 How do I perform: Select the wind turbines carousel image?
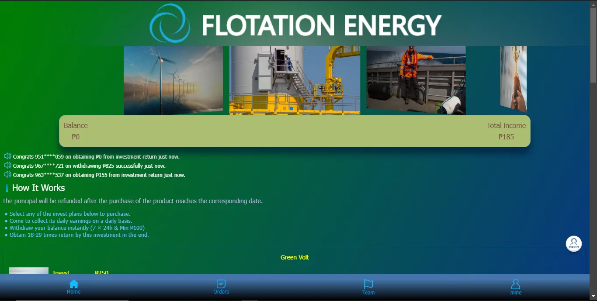pyautogui.click(x=174, y=80)
